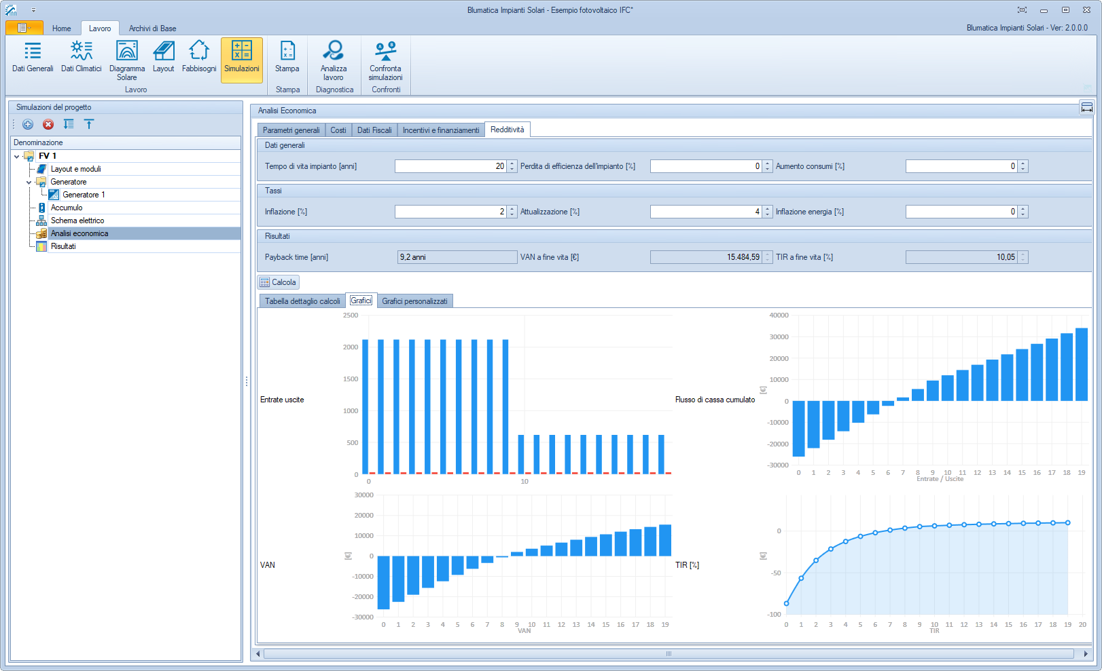Click the Stampa print icon
Image resolution: width=1102 pixels, height=671 pixels.
287,57
